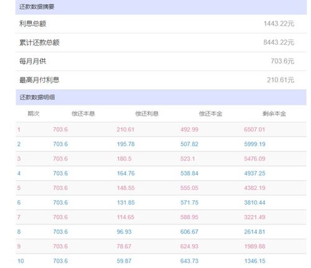Click remaining principal 1989.88

click(254, 246)
